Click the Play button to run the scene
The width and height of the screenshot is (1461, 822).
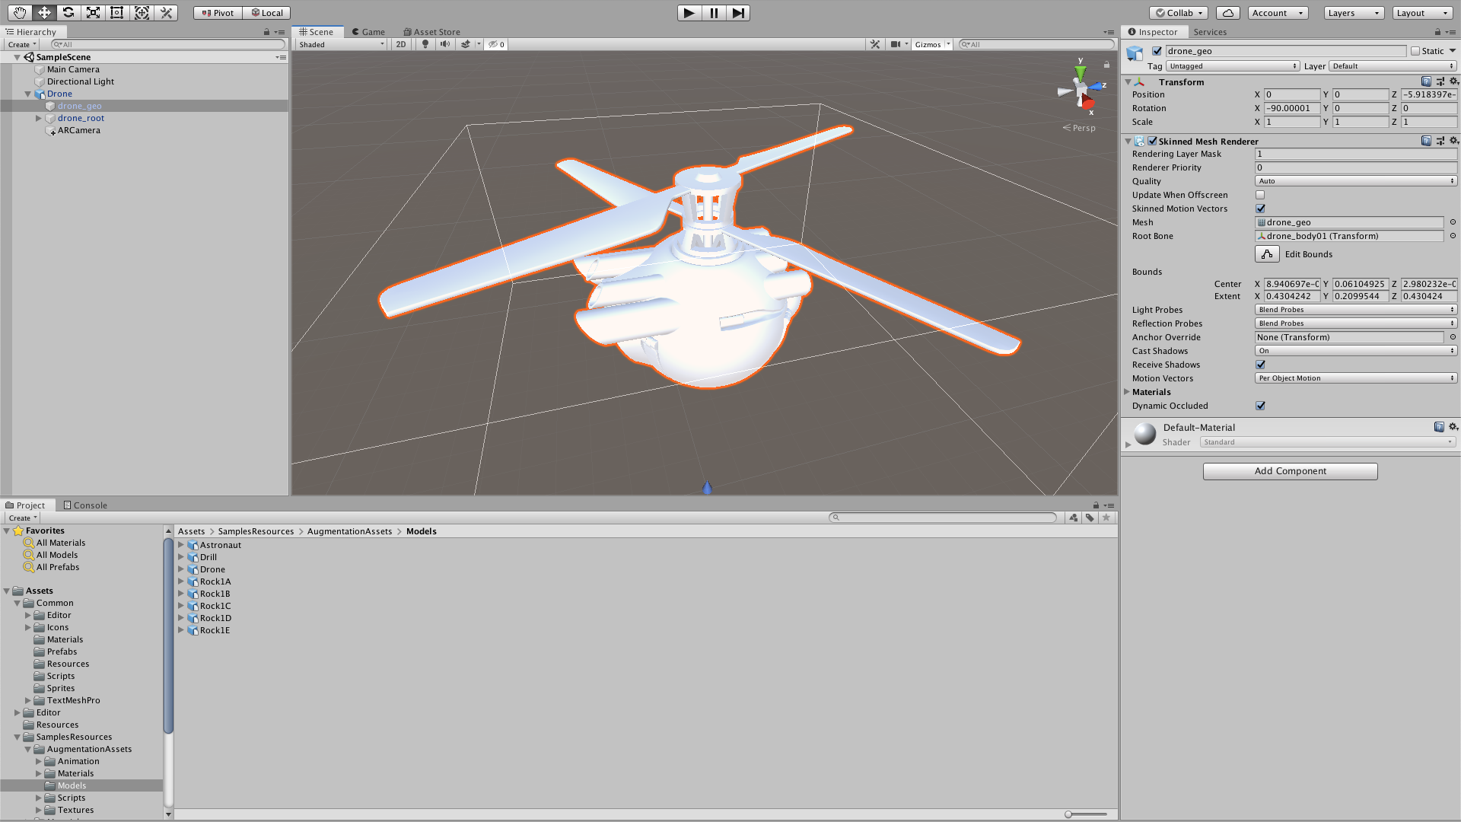coord(689,12)
